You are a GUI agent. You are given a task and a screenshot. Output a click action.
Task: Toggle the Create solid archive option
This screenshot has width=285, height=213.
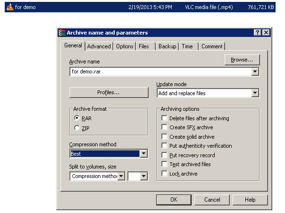pos(164,137)
